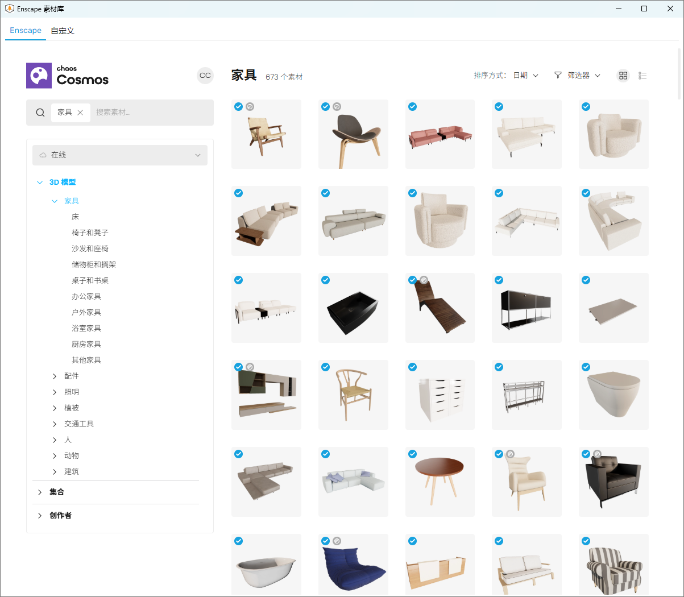Click the Chaos Cosmos logo

coord(68,76)
